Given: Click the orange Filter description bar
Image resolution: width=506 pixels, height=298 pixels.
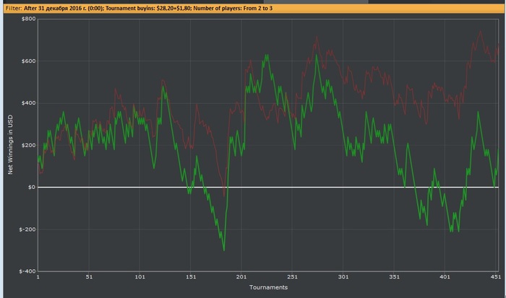Looking at the screenshot, I should [x=254, y=9].
